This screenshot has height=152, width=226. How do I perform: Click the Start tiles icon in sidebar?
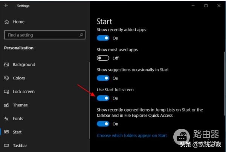coord(6,132)
